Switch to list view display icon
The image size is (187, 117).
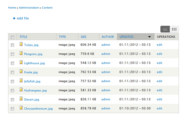point(165,29)
